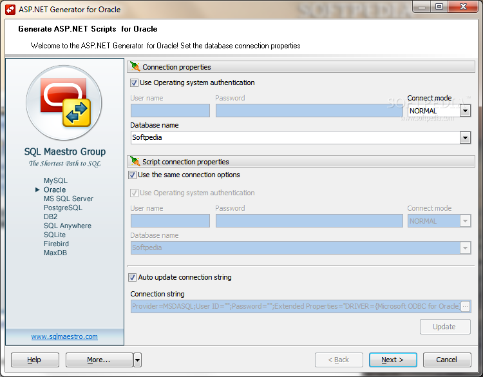Uncheck Use Operating system authentication in Connection properties

[134, 82]
